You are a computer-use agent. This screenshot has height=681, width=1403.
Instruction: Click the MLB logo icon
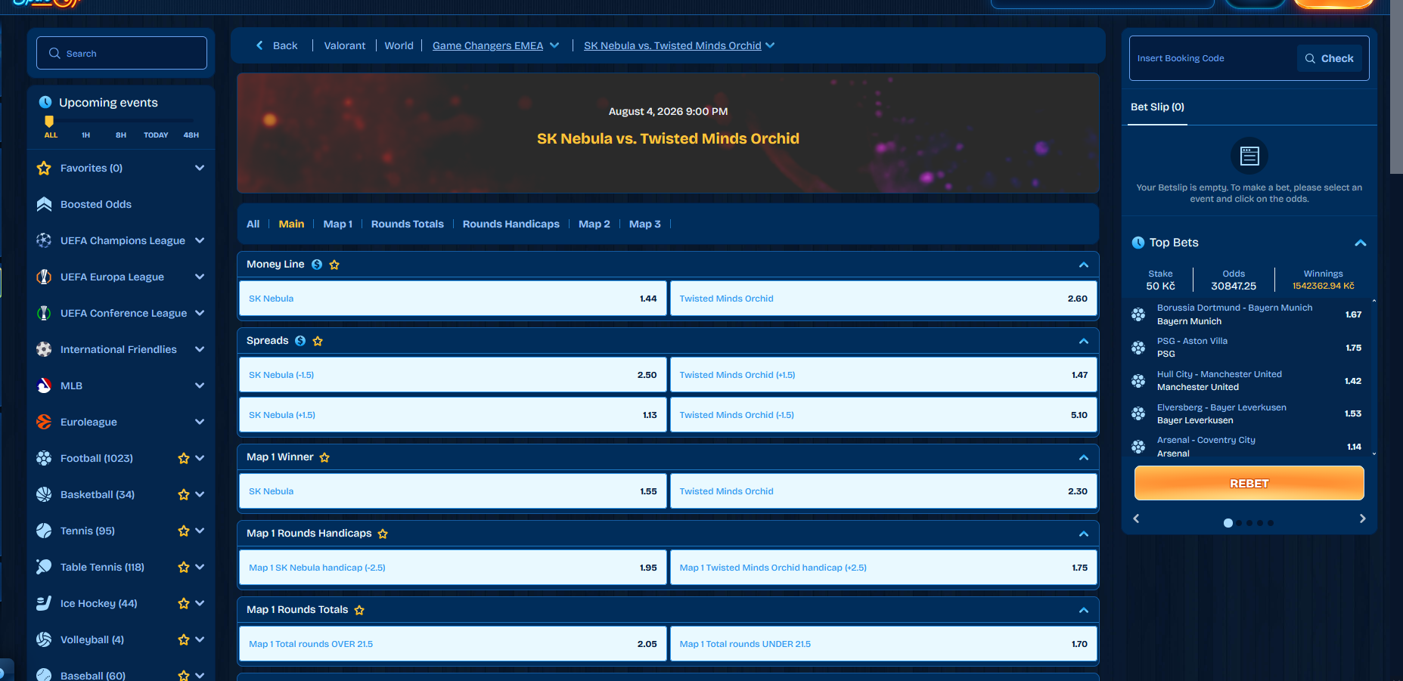[x=44, y=385]
